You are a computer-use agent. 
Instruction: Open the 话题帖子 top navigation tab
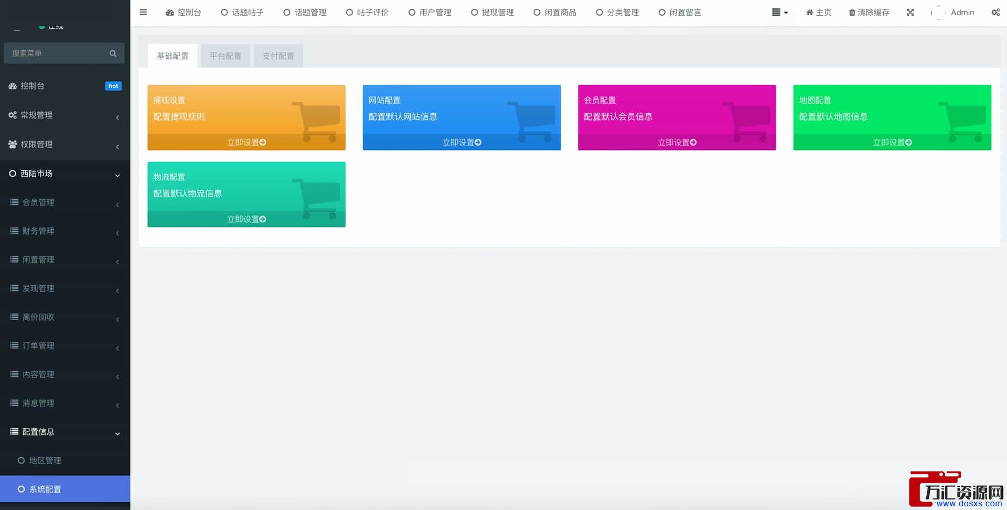pyautogui.click(x=242, y=13)
